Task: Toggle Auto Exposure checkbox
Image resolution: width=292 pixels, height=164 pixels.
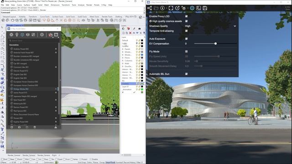Action: click(187, 39)
